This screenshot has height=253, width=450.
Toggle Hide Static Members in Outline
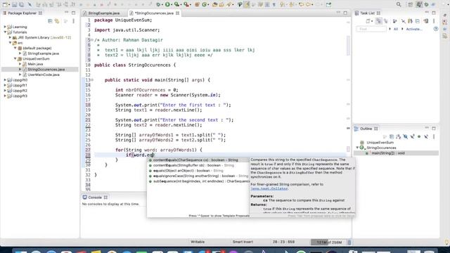pyautogui.click(x=412, y=136)
